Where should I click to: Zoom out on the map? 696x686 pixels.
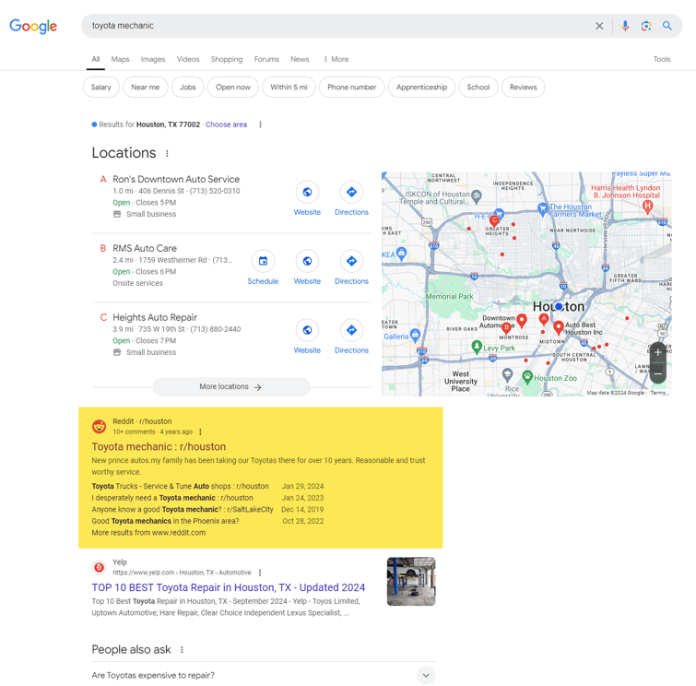658,373
